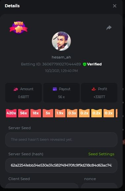This screenshot has height=191, width=125.
Task: Click the Profit hand icon
Action: (94, 89)
